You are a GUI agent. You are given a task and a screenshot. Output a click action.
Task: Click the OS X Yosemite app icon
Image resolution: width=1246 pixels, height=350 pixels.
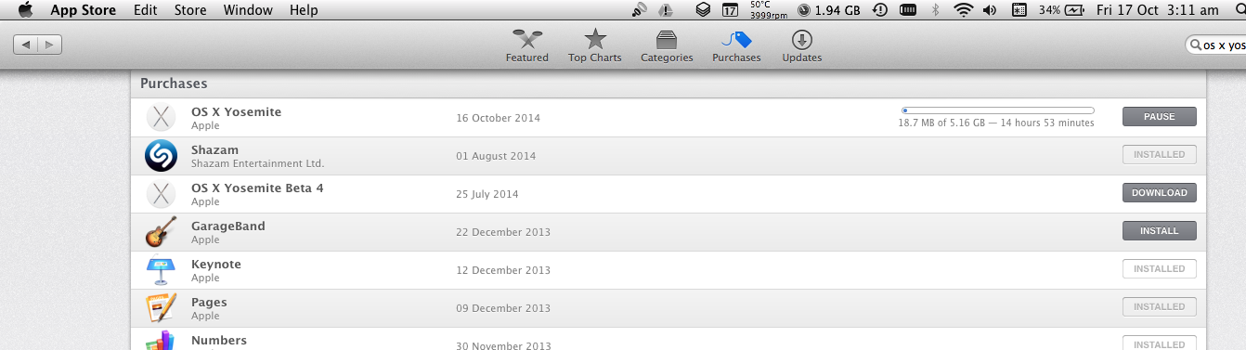[162, 118]
